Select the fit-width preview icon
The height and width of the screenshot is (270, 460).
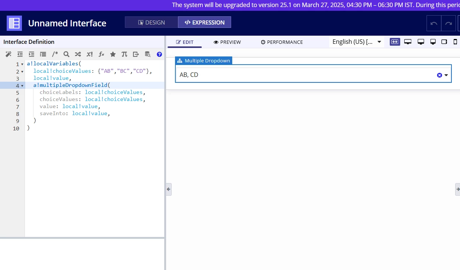pos(395,42)
